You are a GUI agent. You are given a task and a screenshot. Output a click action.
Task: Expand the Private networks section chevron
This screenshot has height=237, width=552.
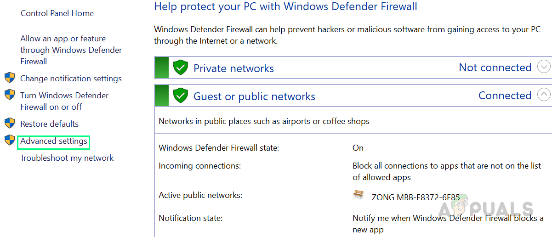coord(544,67)
